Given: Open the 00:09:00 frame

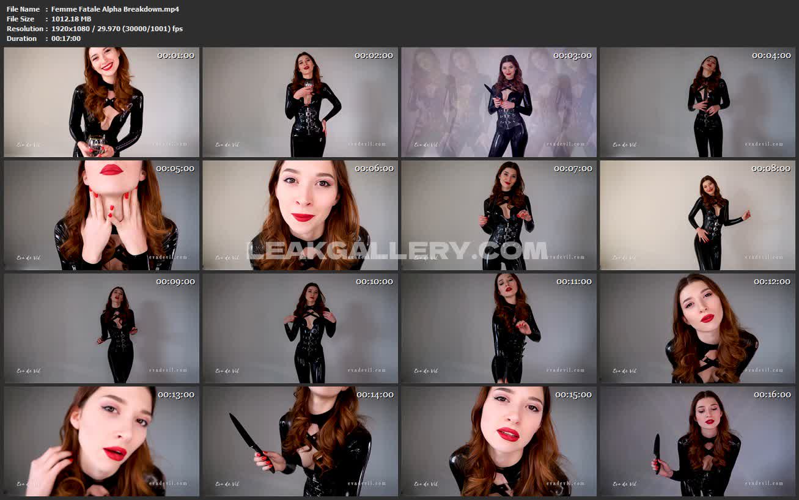Looking at the screenshot, I should pos(101,328).
